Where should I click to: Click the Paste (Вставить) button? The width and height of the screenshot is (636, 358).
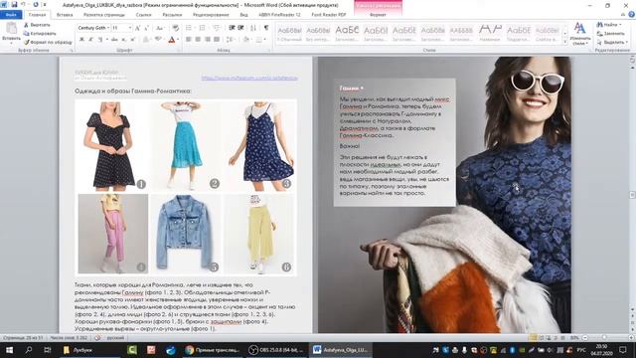pyautogui.click(x=11, y=33)
